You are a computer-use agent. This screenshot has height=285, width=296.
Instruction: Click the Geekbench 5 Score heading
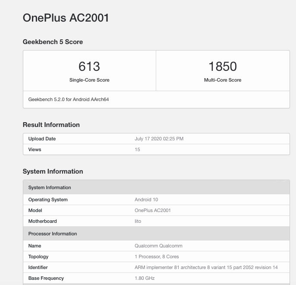(53, 42)
